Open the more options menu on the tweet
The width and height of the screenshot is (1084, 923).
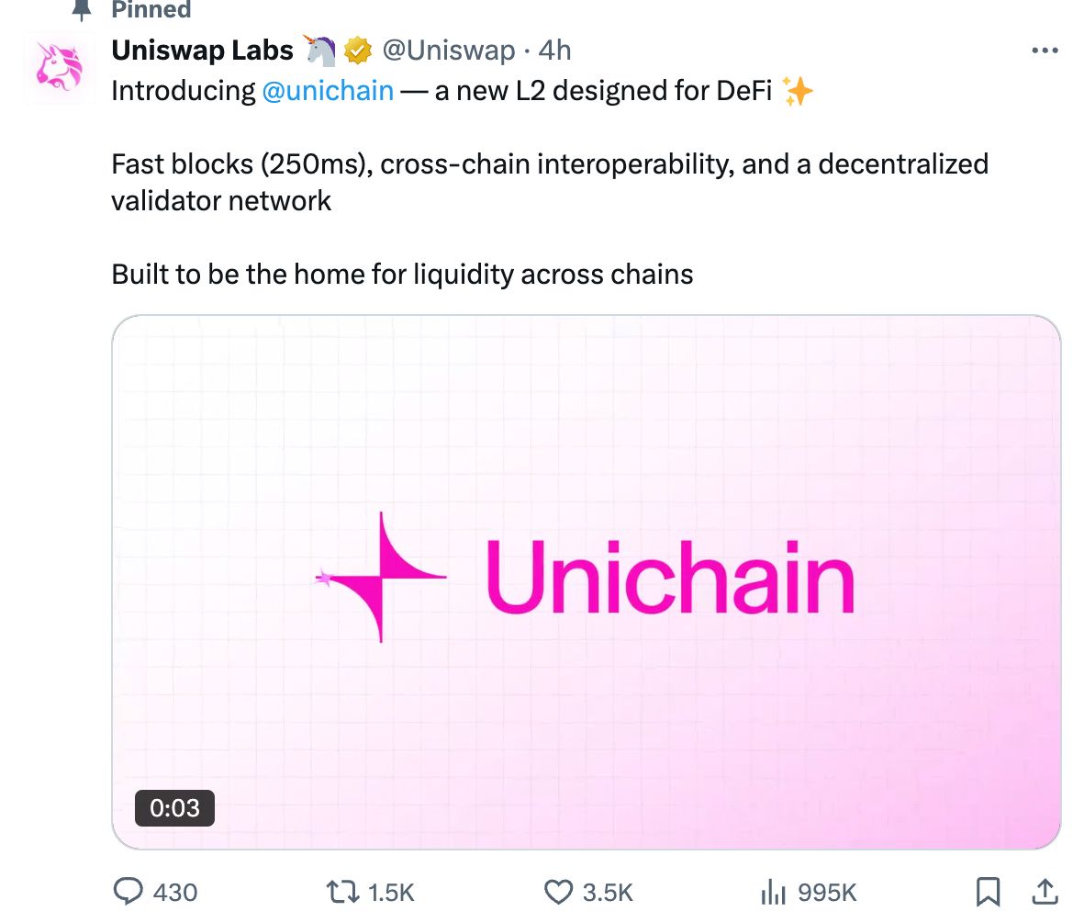pyautogui.click(x=1045, y=50)
